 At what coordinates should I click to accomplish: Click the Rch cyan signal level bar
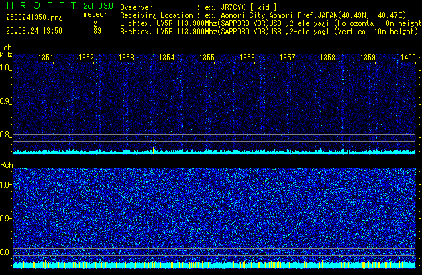(214, 265)
